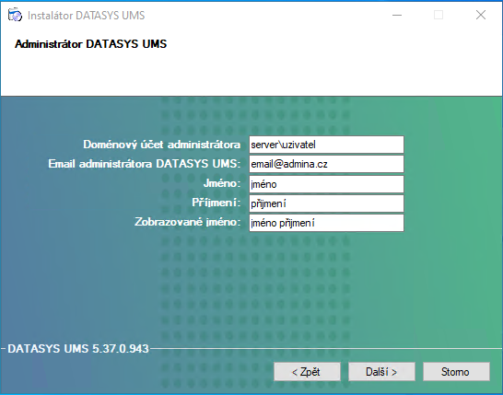Image resolution: width=503 pixels, height=395 pixels.
Task: Click the Jméno: label
Action: [222, 183]
